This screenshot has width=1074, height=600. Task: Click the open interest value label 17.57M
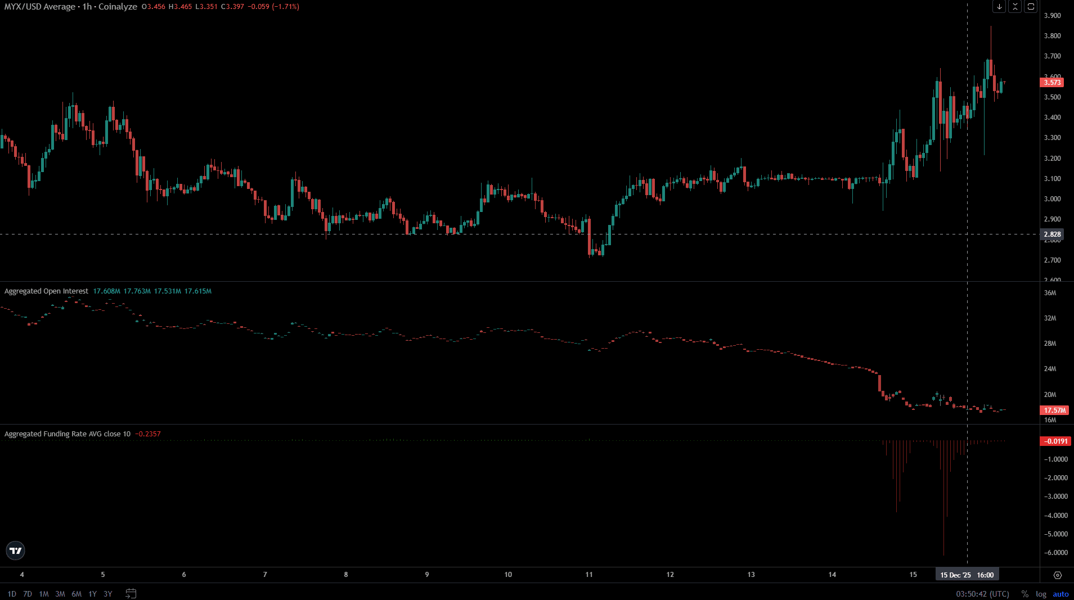tap(1054, 410)
